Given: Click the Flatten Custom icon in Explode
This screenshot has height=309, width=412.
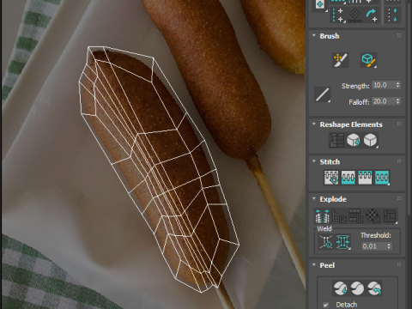Looking at the screenshot, I should [x=390, y=216].
